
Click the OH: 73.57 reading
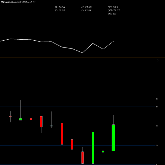(114, 11)
